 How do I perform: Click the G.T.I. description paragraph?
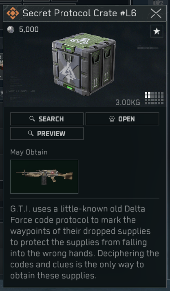84,242
